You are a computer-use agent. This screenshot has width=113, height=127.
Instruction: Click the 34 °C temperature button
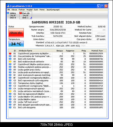pos(16,44)
